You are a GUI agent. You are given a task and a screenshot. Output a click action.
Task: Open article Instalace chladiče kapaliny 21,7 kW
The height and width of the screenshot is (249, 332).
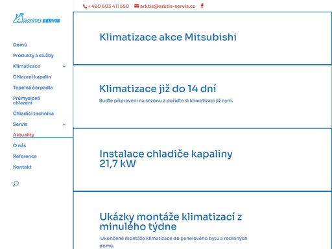click(x=166, y=159)
